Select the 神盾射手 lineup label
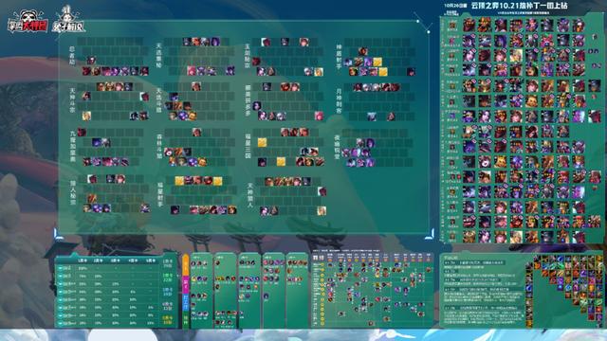This screenshot has height=341, width=607. [x=340, y=57]
